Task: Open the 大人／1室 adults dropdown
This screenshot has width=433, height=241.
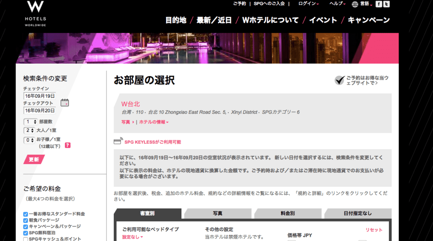Action: pos(29,131)
